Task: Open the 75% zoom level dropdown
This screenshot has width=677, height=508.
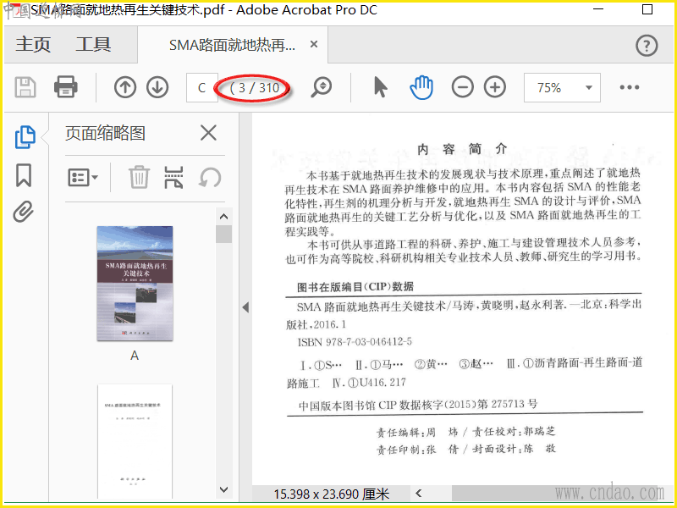Action: (562, 88)
